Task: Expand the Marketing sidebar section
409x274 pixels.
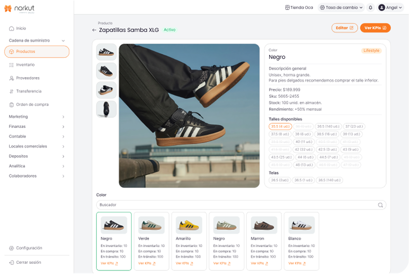Action: tap(36, 117)
